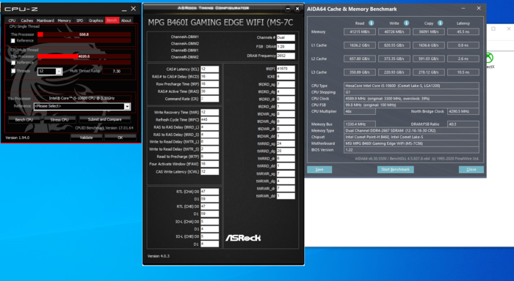Click the Memory Type DDR4-2667 field

pyautogui.click(x=411, y=131)
